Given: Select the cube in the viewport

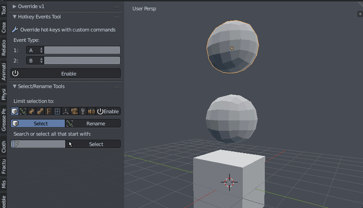Looking at the screenshot, I should pyautogui.click(x=229, y=179).
